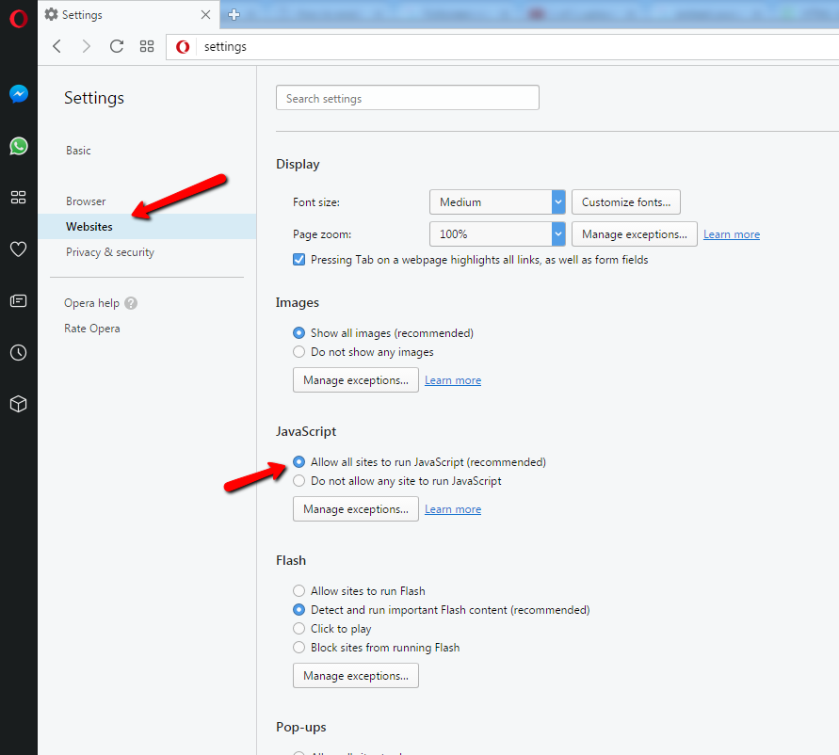The image size is (839, 755).
Task: Open Learn more link under JavaScript
Action: pos(453,509)
